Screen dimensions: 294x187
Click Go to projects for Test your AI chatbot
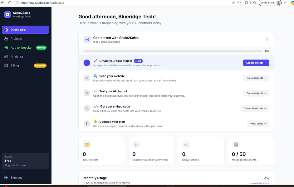tap(256, 93)
